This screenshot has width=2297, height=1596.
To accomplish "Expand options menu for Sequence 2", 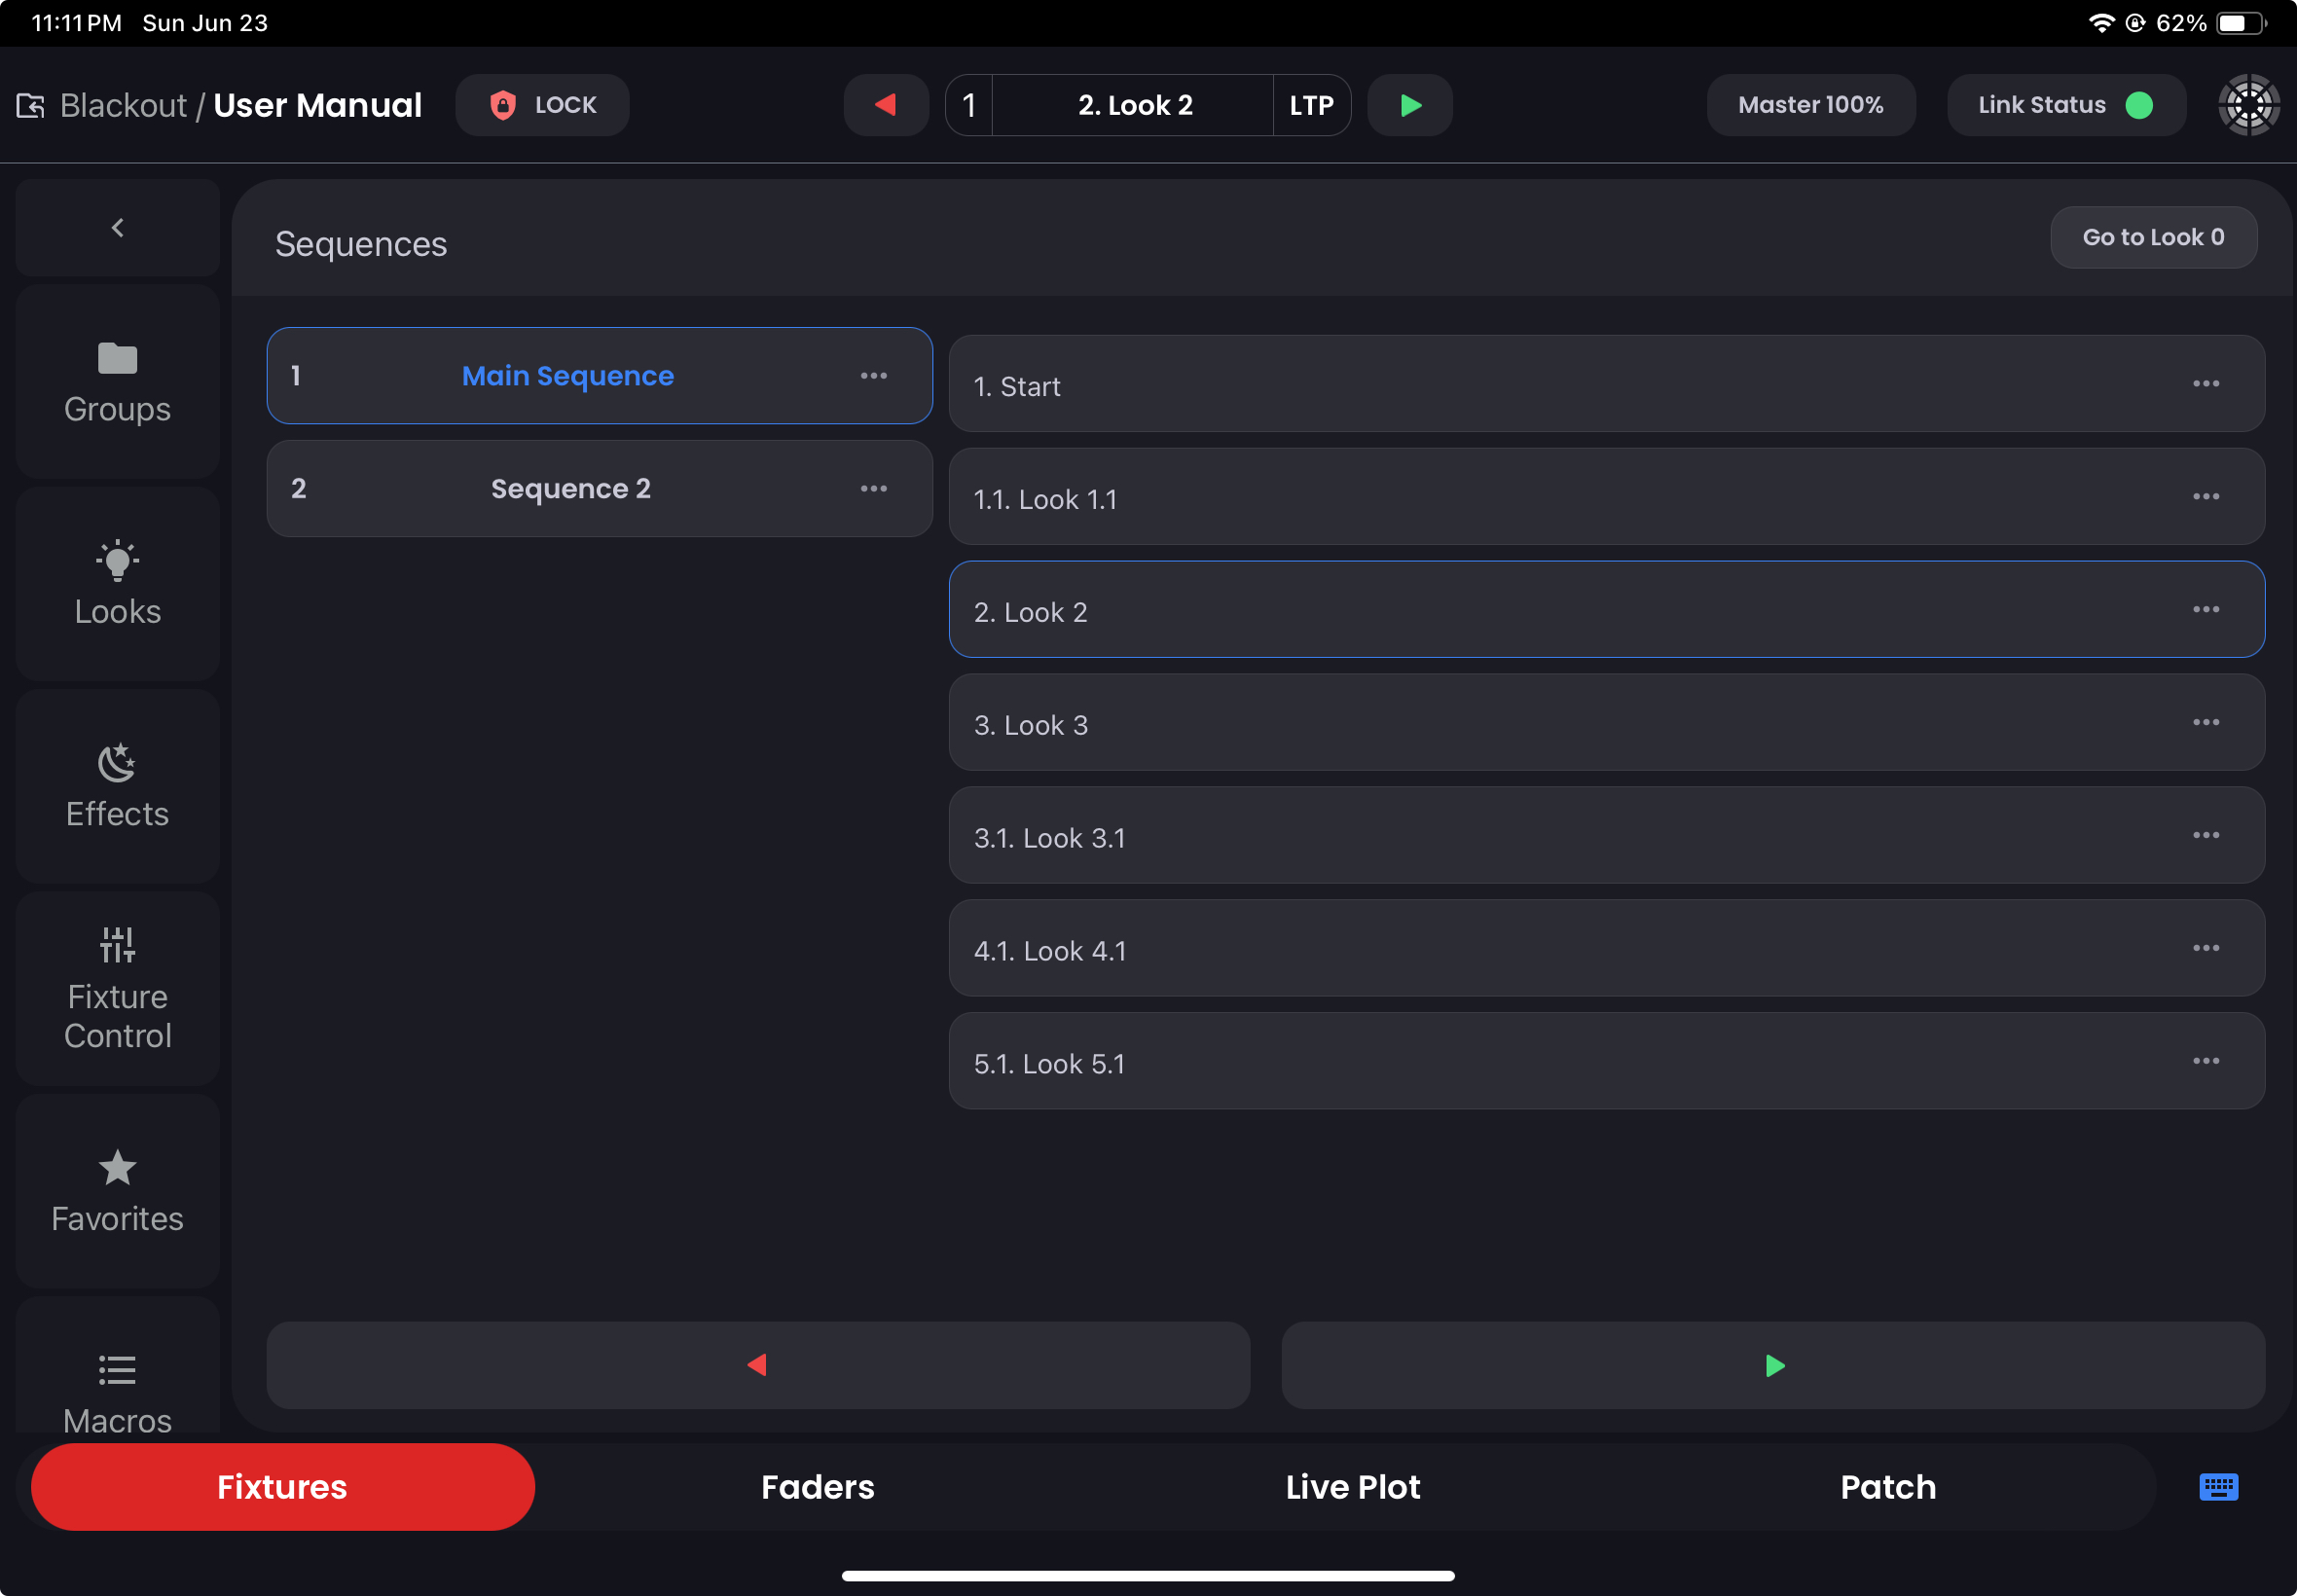I will (x=874, y=489).
